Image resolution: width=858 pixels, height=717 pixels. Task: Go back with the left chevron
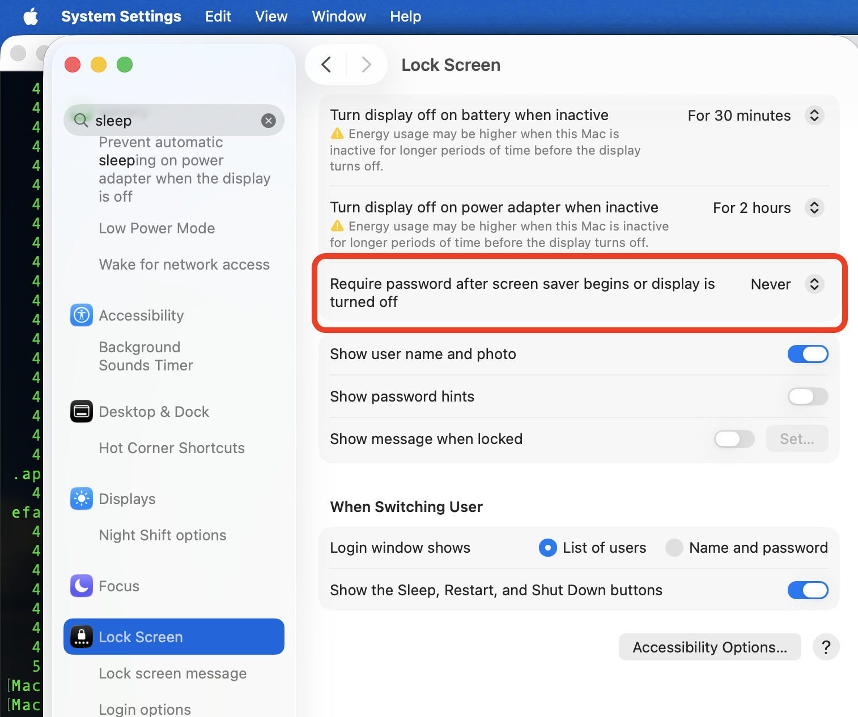coord(326,65)
